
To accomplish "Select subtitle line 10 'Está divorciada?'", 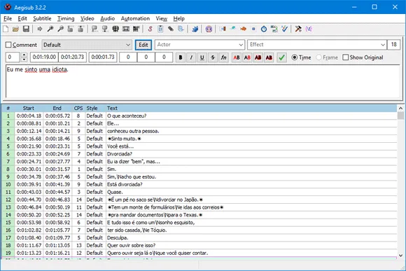I will tap(199, 184).
